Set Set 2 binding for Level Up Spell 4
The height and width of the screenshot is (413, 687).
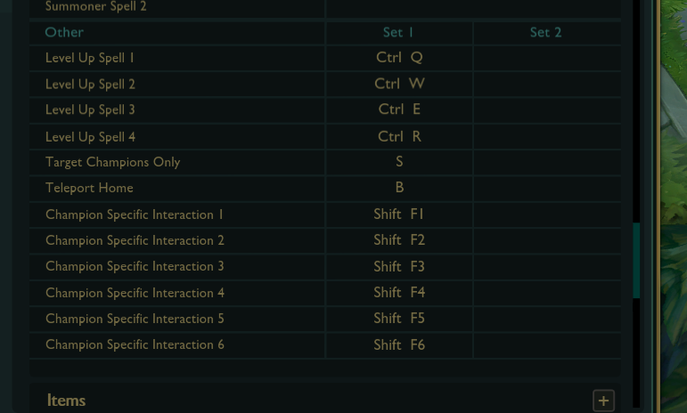click(x=547, y=136)
